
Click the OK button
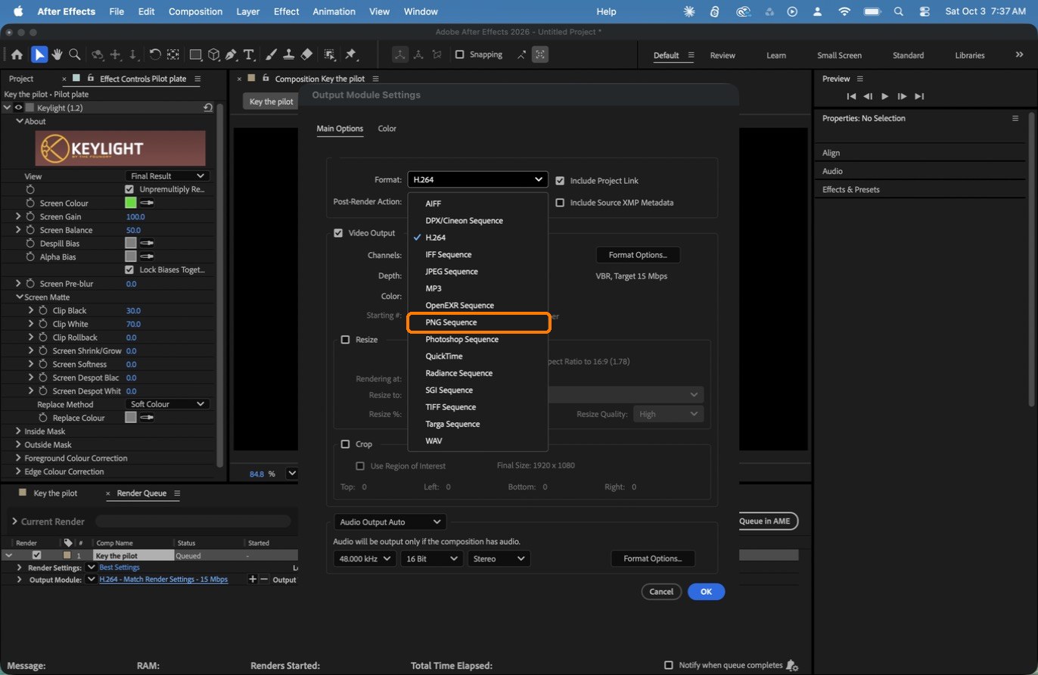[706, 592]
